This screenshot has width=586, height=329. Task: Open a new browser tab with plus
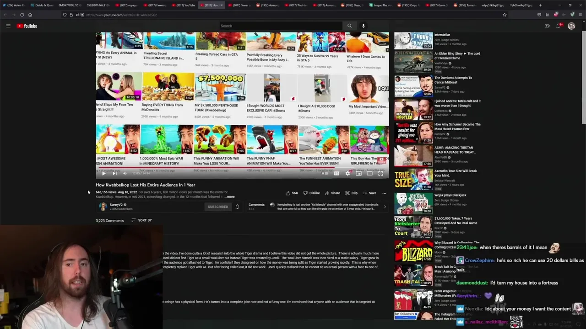(540, 5)
